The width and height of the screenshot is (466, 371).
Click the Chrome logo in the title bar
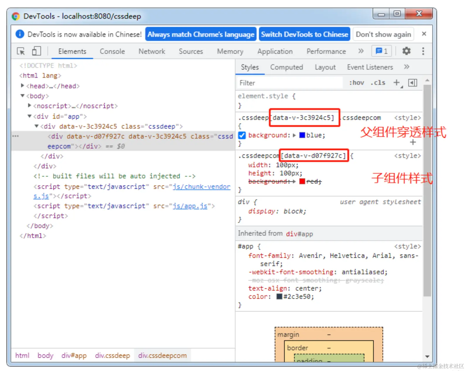(x=16, y=16)
